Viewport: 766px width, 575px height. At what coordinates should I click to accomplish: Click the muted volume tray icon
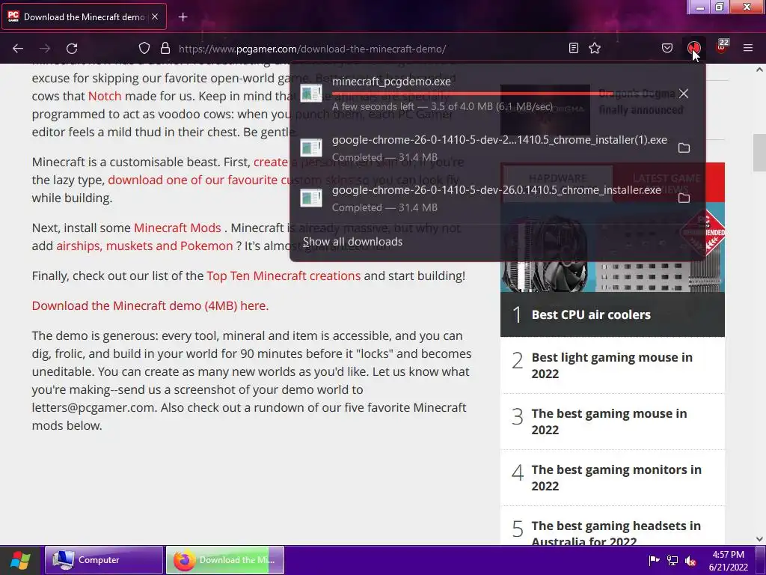point(690,560)
